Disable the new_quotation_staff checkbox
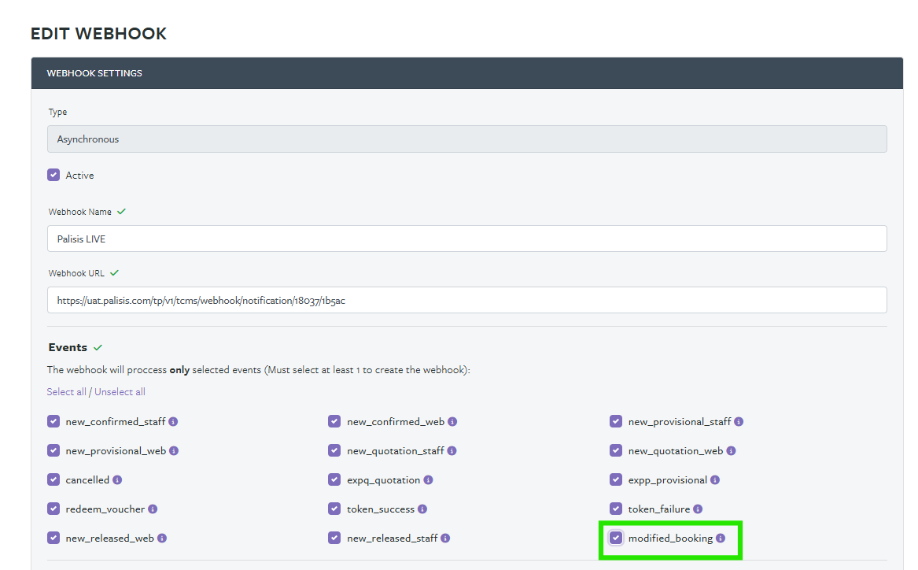Viewport: 918px width, 570px height. tap(334, 450)
